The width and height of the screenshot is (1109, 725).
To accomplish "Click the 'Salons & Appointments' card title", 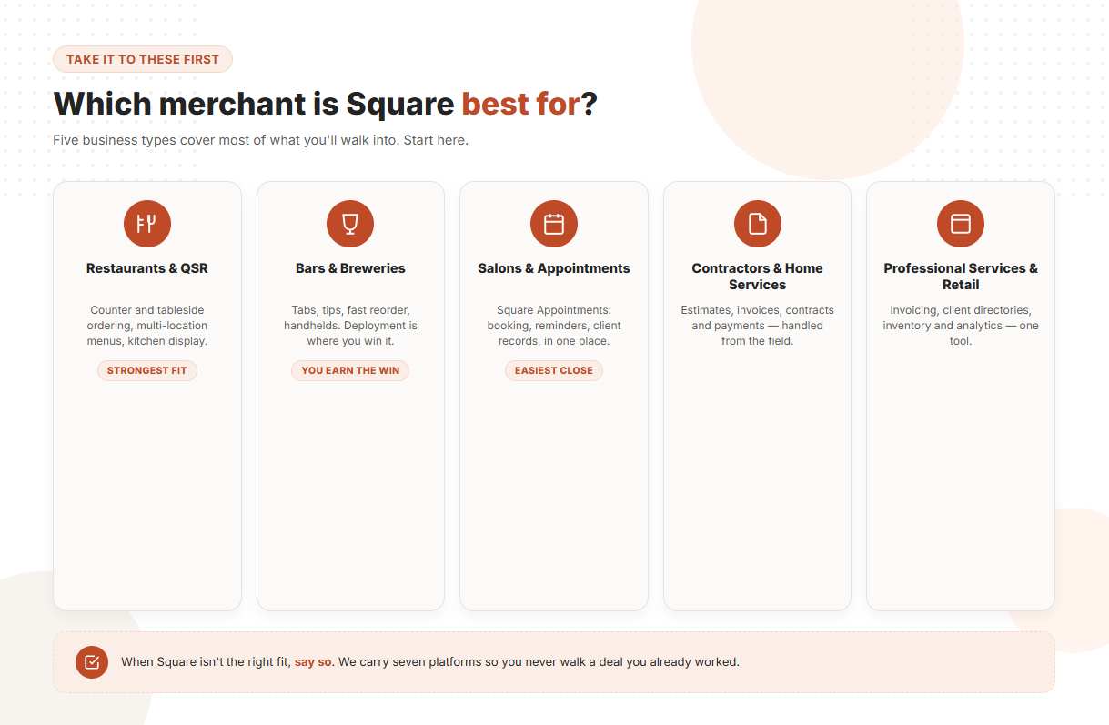I will (x=554, y=268).
